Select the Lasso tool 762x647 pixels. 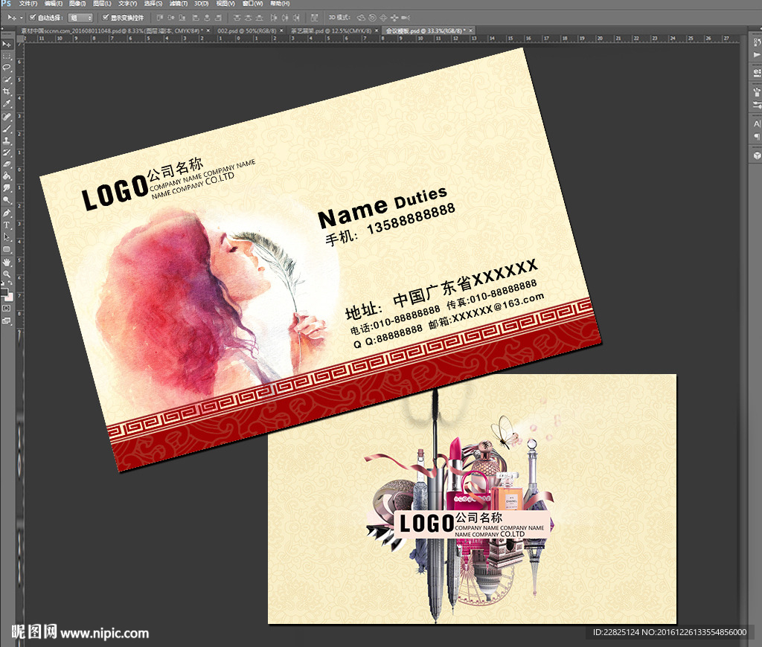pos(6,68)
